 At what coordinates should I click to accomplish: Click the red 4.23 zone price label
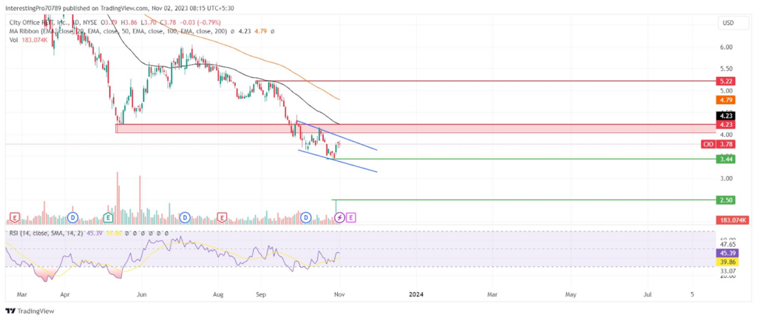pyautogui.click(x=726, y=124)
